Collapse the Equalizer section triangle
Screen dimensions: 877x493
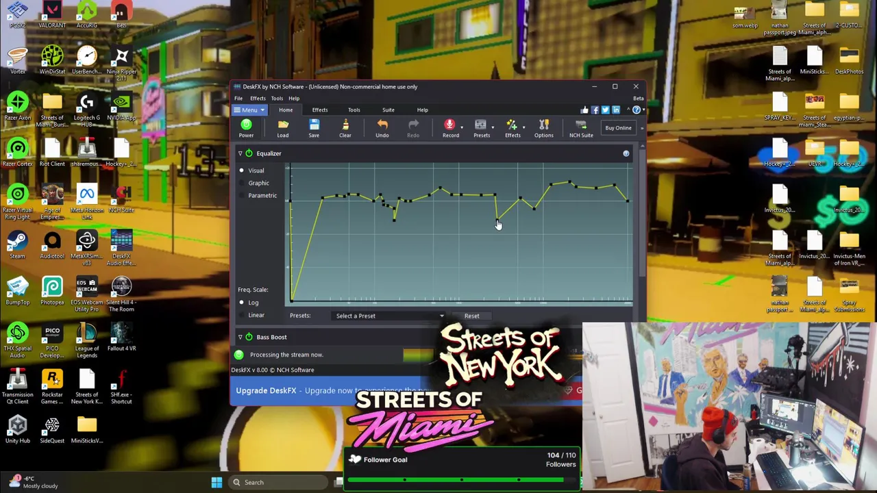click(x=240, y=153)
